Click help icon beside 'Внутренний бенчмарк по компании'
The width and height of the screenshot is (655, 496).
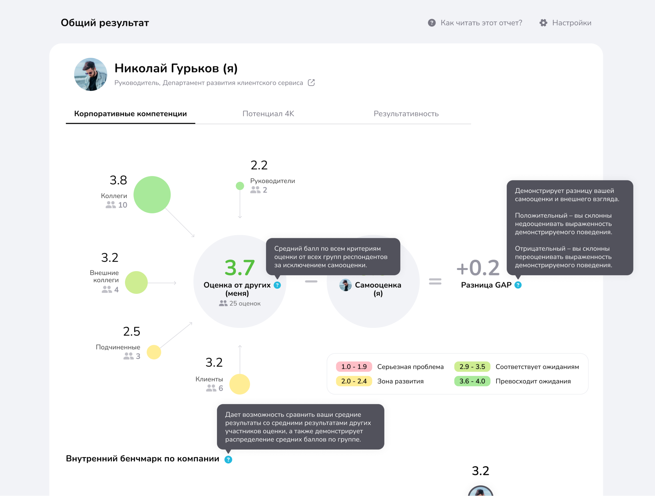(228, 460)
